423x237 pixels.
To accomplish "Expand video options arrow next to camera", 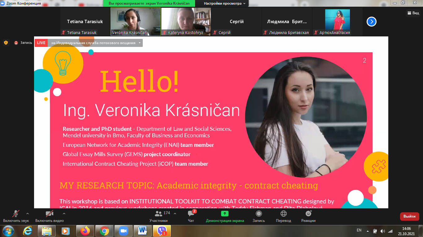I will [x=64, y=214].
